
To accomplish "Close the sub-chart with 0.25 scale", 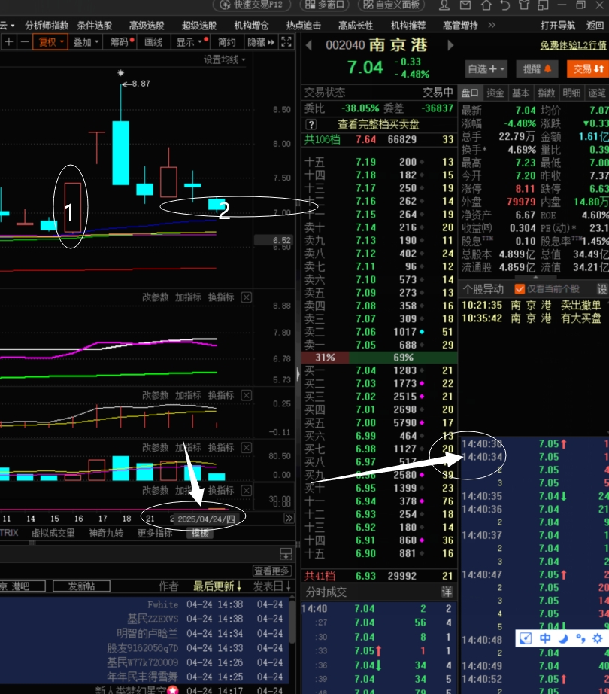I will 246,395.
